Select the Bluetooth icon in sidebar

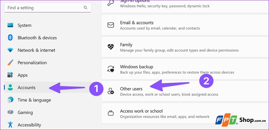[10, 38]
